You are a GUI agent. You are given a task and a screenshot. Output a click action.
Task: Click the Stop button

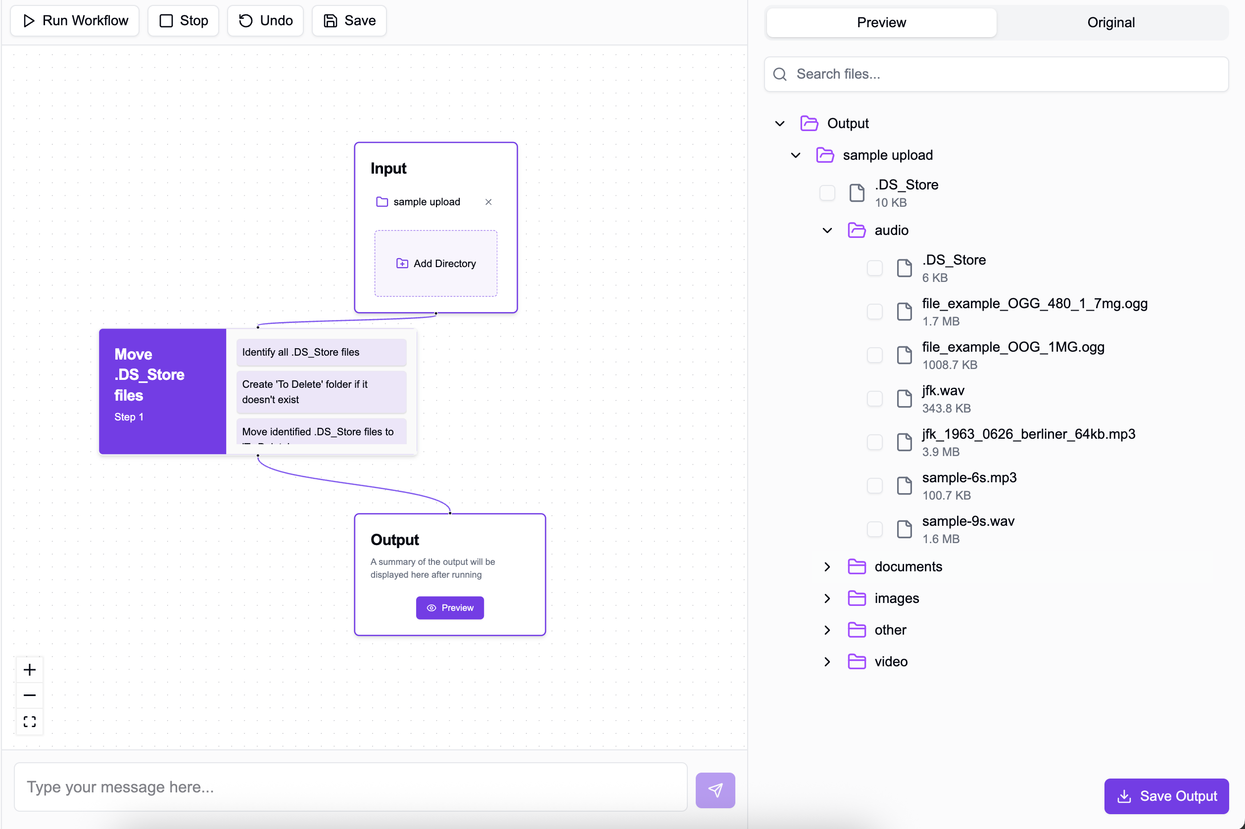[183, 21]
